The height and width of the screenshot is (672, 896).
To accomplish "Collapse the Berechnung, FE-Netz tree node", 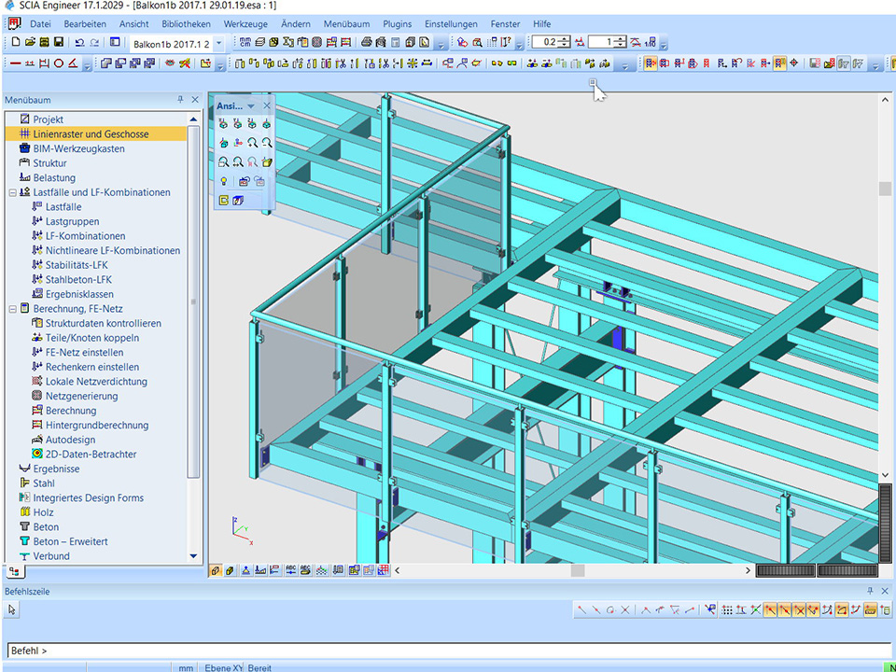I will (x=12, y=309).
